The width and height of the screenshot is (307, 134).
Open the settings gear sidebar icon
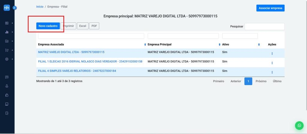(7, 59)
